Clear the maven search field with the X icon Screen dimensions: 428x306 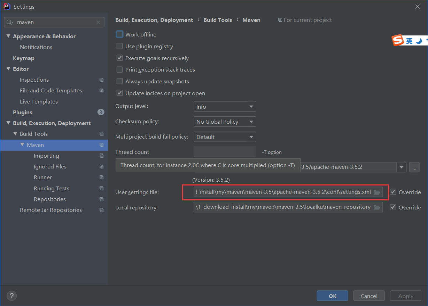98,22
